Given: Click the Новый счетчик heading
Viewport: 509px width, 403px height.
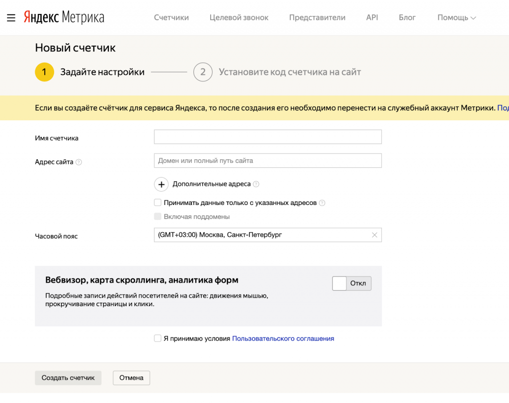Looking at the screenshot, I should [x=76, y=48].
